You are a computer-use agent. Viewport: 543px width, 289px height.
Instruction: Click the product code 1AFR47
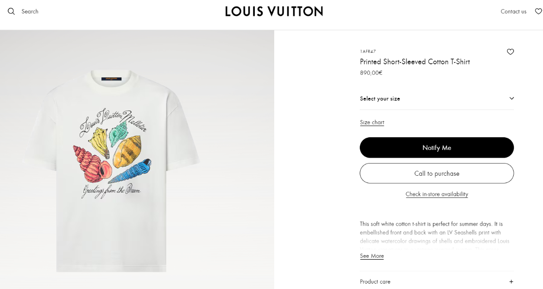point(368,52)
